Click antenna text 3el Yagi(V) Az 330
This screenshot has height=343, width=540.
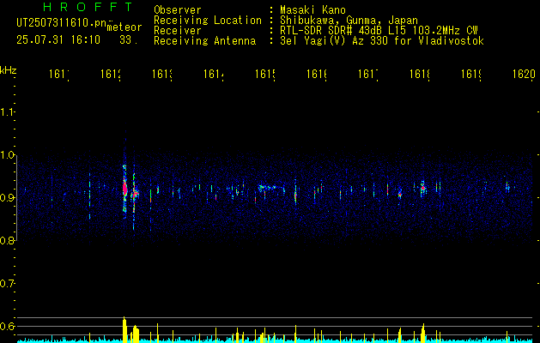pos(382,41)
